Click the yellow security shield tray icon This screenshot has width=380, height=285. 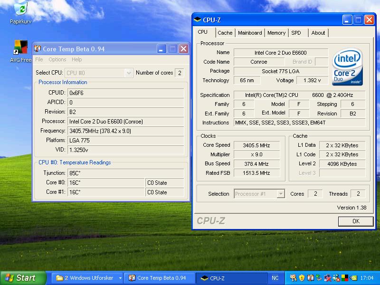pyautogui.click(x=302, y=278)
